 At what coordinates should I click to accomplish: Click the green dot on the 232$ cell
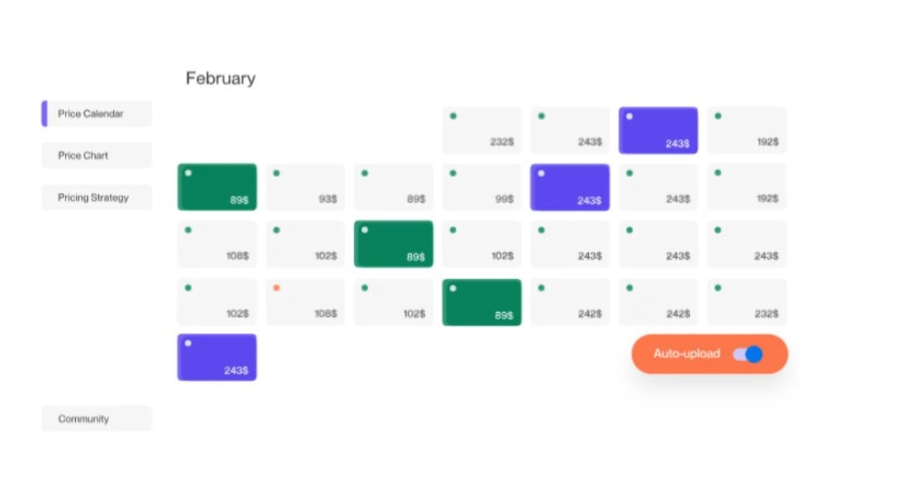tap(453, 115)
